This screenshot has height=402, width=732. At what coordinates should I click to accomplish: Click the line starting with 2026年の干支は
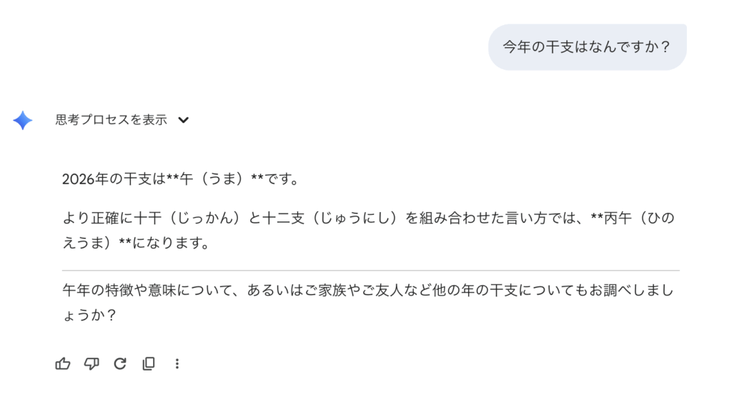point(180,179)
